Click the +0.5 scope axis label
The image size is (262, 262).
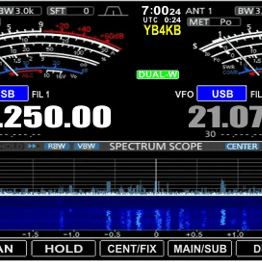[194, 234]
